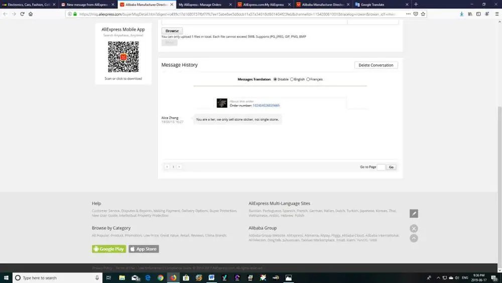Switch to Electronics, Cars, Fashion tab
Image resolution: width=502 pixels, height=283 pixels.
pyautogui.click(x=29, y=5)
